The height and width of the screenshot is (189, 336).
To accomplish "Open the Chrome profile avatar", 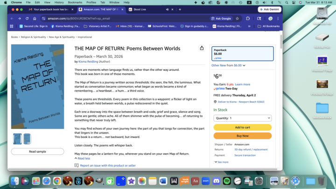I will pos(270,19).
